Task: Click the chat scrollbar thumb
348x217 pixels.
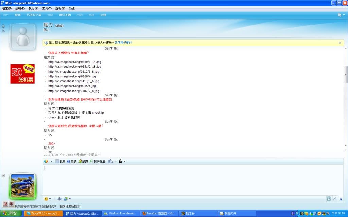Action: coord(346,74)
